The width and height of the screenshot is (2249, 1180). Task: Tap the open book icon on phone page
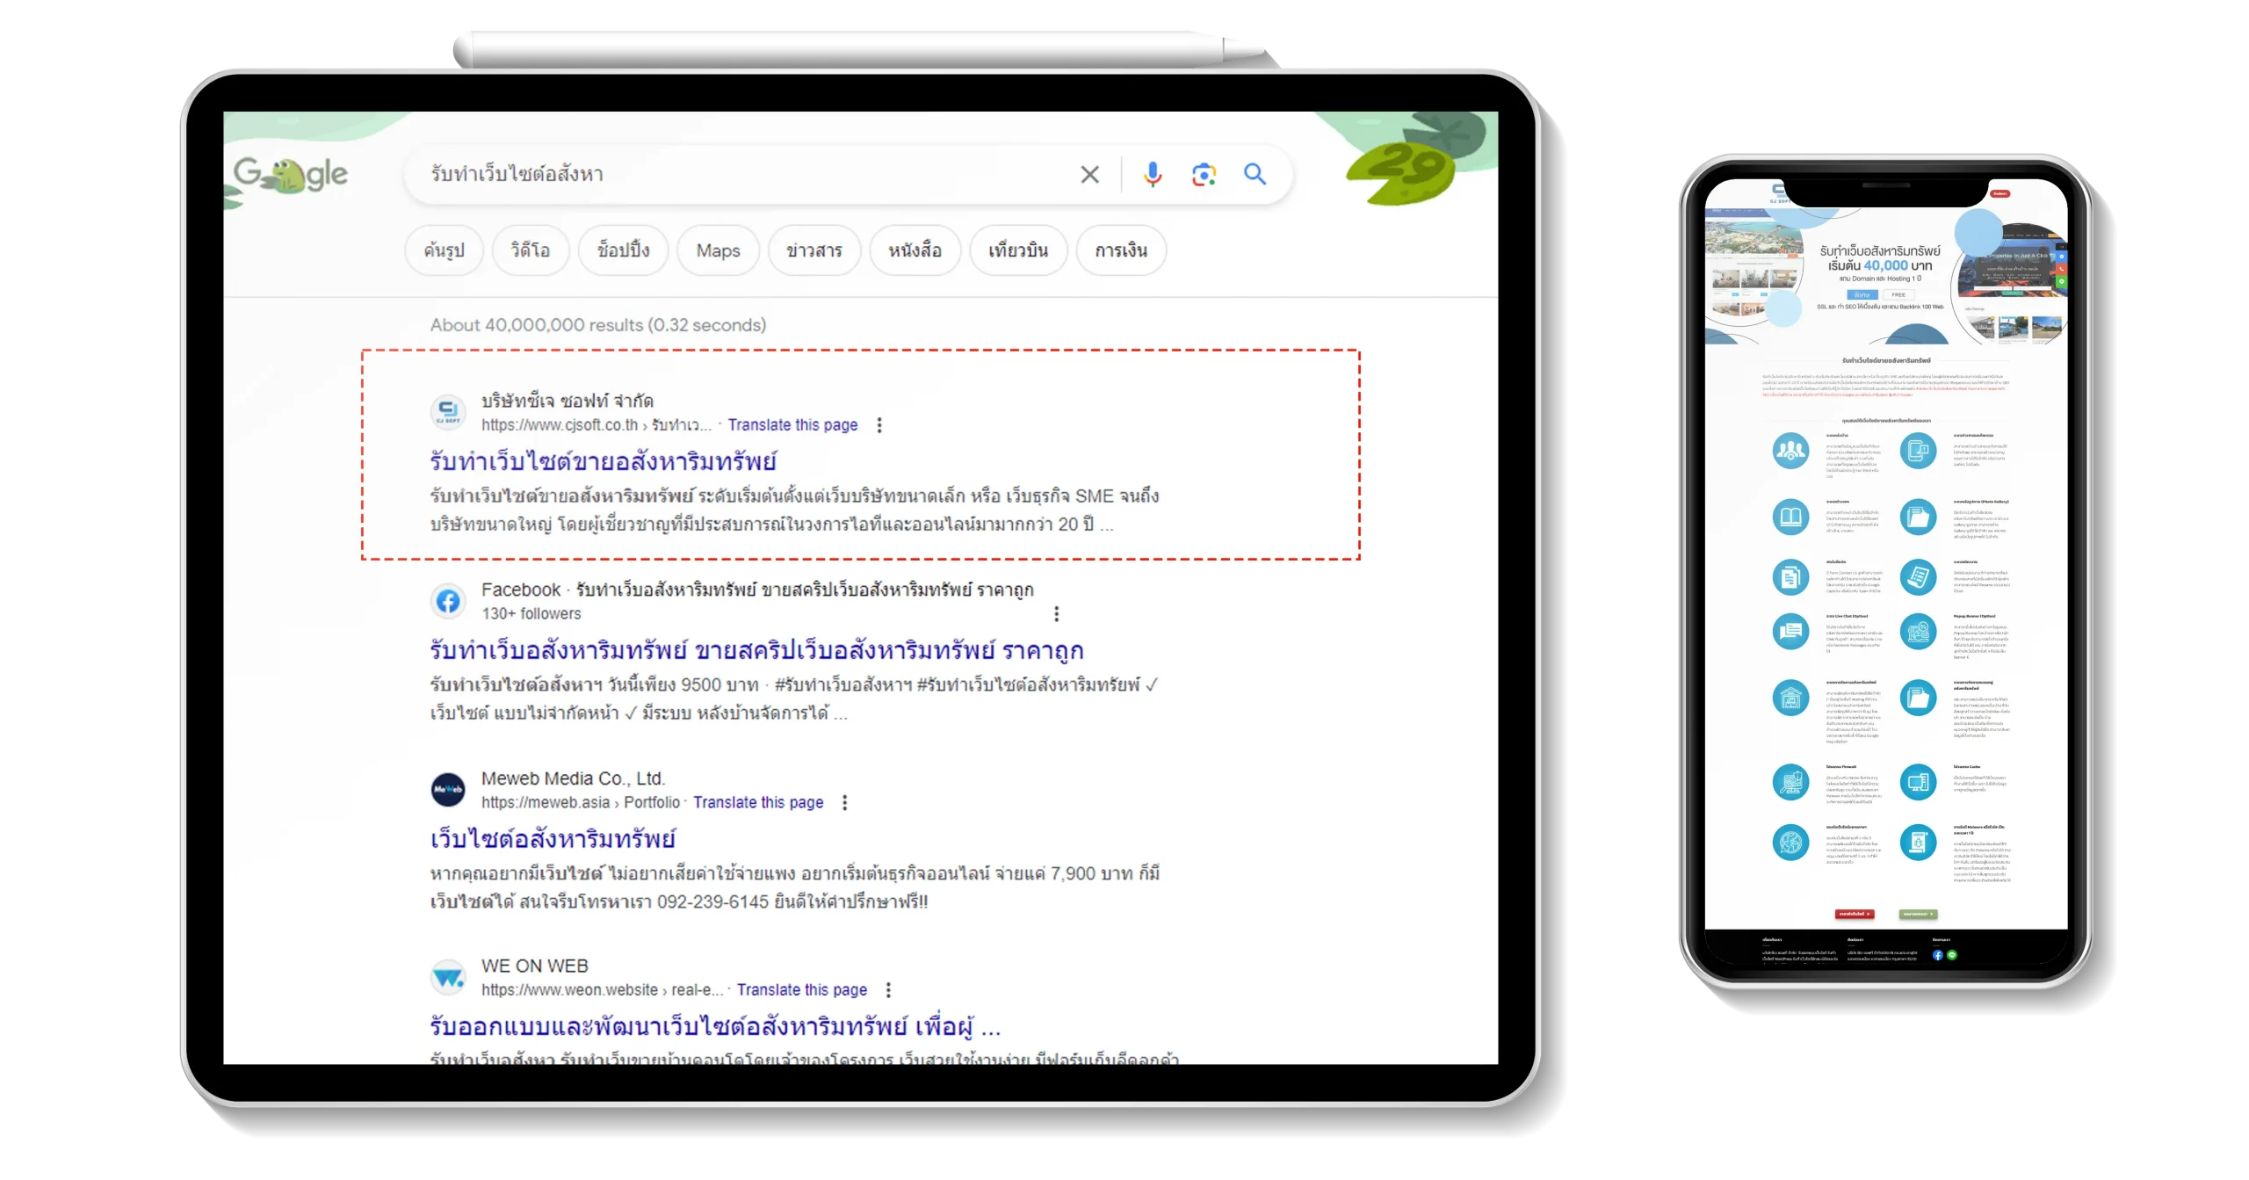(x=1790, y=517)
